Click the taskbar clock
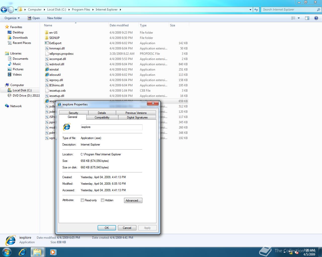 309,252
